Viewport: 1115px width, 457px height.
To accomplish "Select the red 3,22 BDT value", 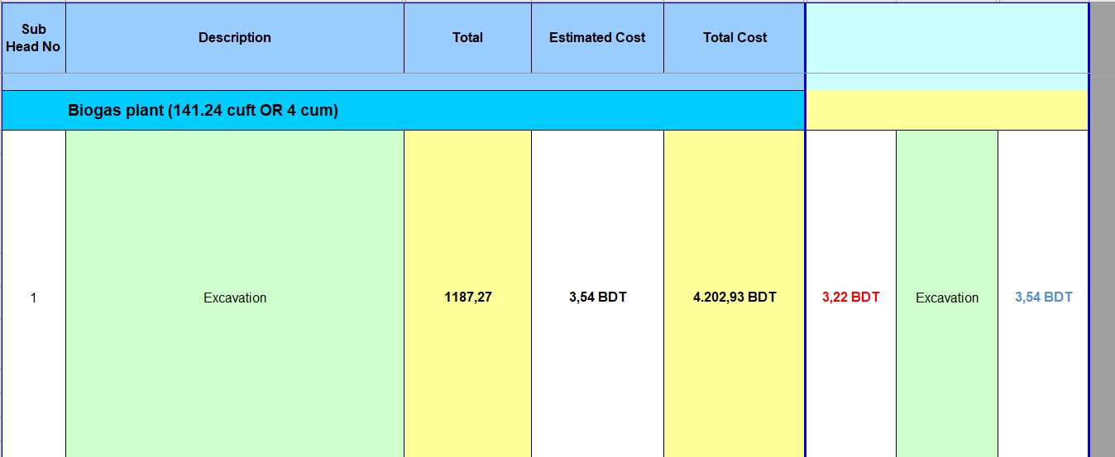I will [x=850, y=298].
